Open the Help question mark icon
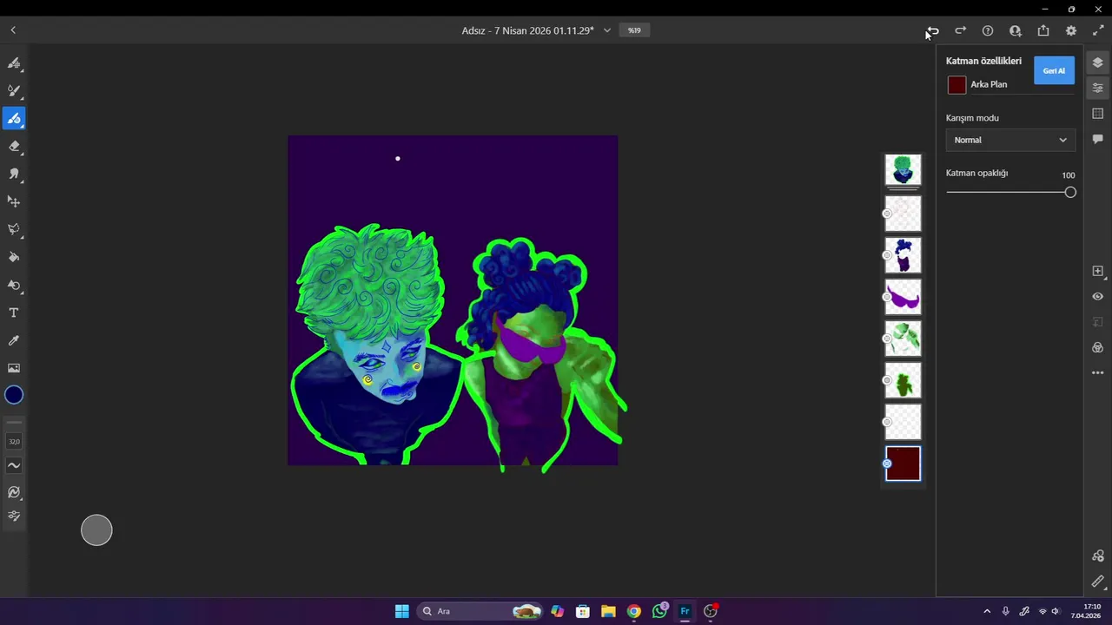 [988, 30]
